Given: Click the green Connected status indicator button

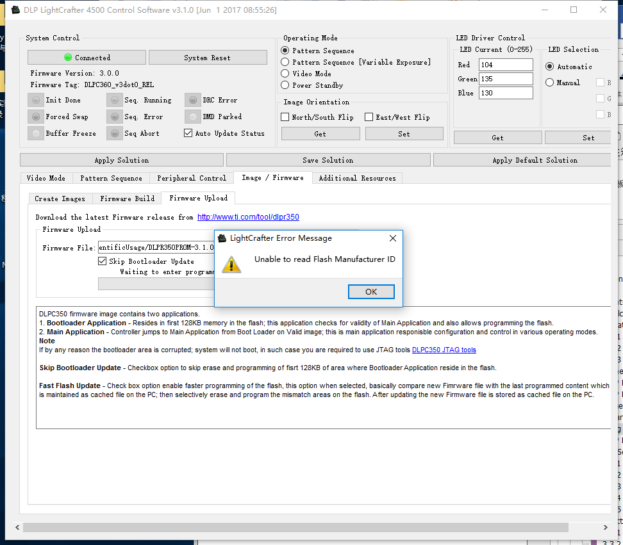Looking at the screenshot, I should (87, 58).
